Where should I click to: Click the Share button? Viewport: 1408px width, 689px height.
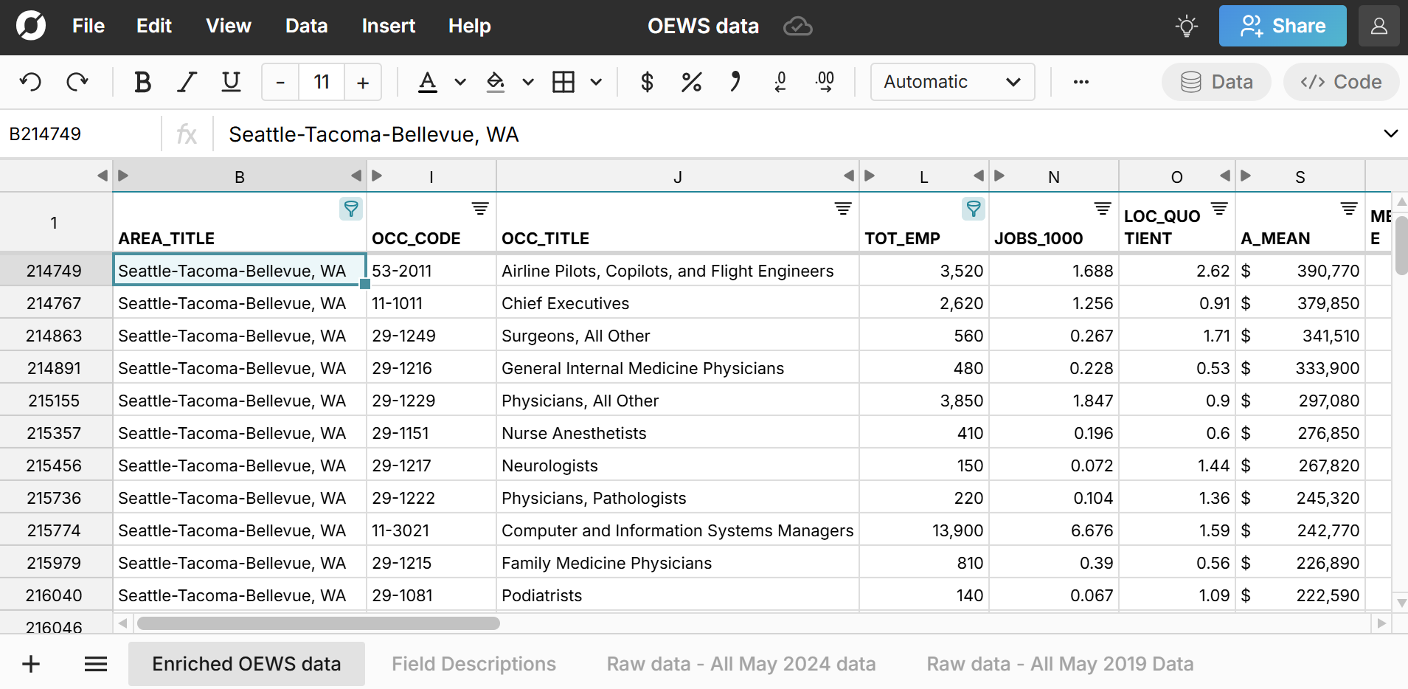pos(1282,26)
